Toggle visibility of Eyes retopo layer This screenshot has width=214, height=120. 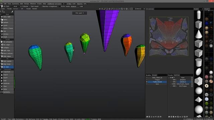pyautogui.click(x=147, y=84)
